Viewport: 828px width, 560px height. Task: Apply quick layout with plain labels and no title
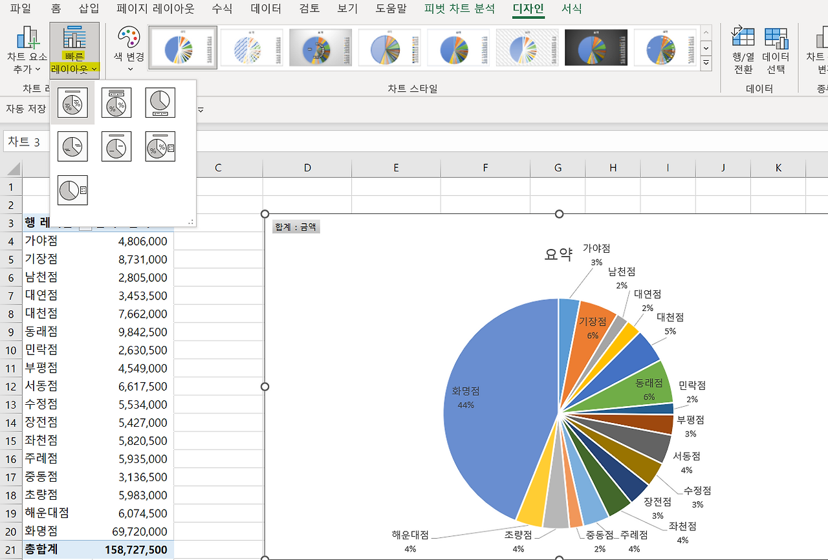[x=72, y=146]
